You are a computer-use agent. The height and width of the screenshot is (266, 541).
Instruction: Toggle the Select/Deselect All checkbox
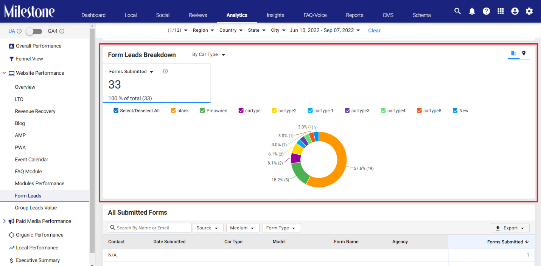pos(116,111)
